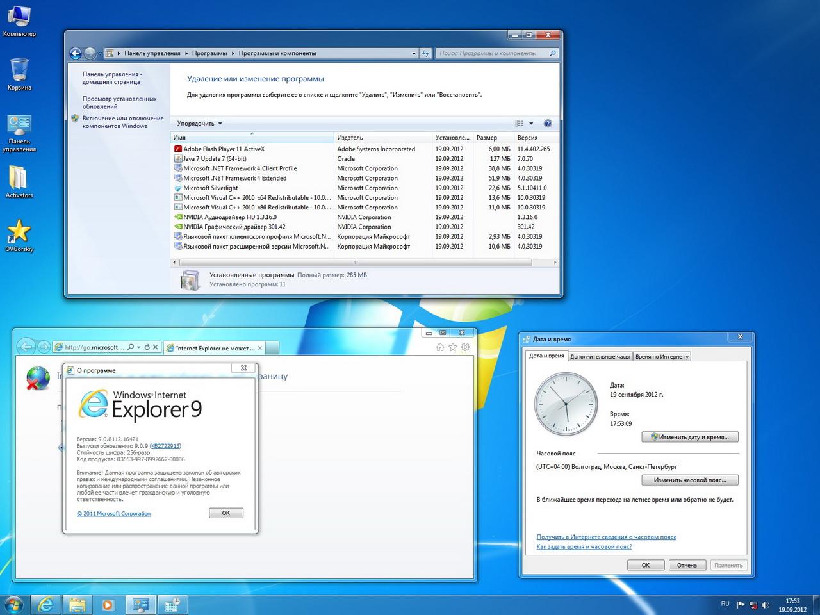Click the Date and Time taskbar button

point(172,604)
